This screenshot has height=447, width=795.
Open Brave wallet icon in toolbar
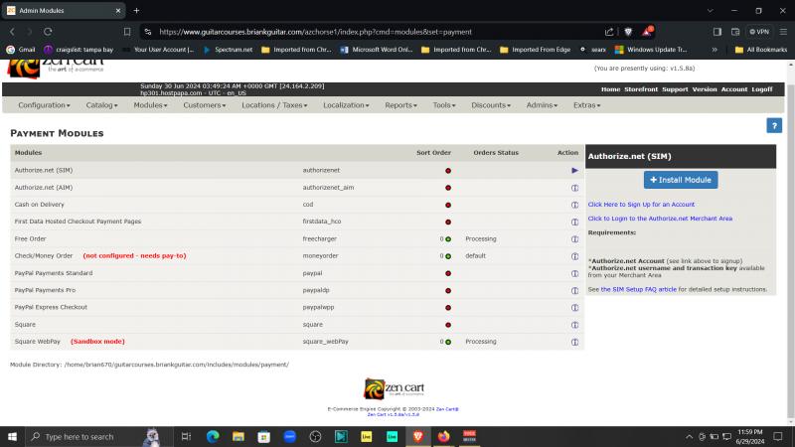[735, 32]
